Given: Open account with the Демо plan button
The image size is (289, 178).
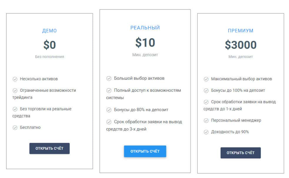Looking at the screenshot, I should [x=49, y=148].
